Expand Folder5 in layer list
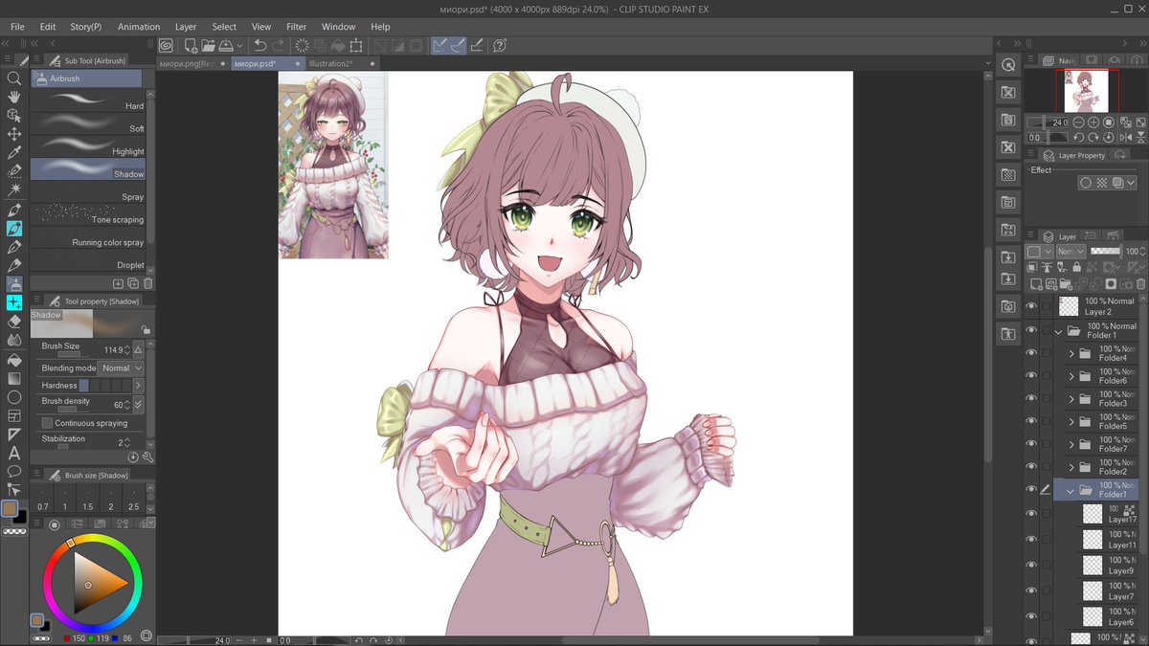The width and height of the screenshot is (1149, 646). pyautogui.click(x=1071, y=422)
